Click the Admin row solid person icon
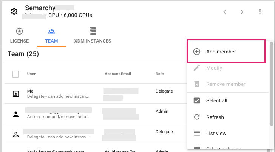The width and height of the screenshot is (275, 152). pyautogui.click(x=16, y=114)
